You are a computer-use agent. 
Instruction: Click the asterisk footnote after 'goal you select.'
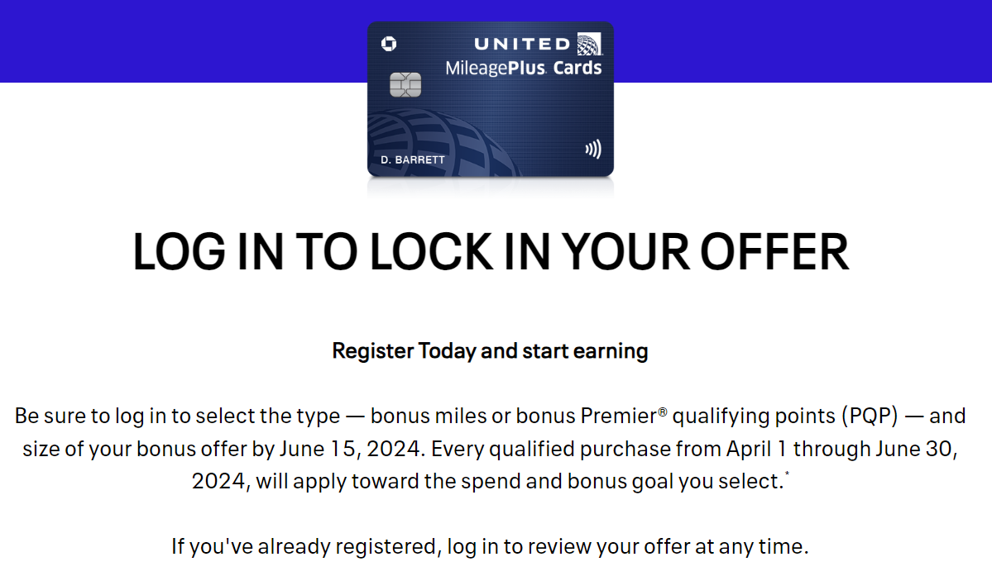pyautogui.click(x=787, y=473)
